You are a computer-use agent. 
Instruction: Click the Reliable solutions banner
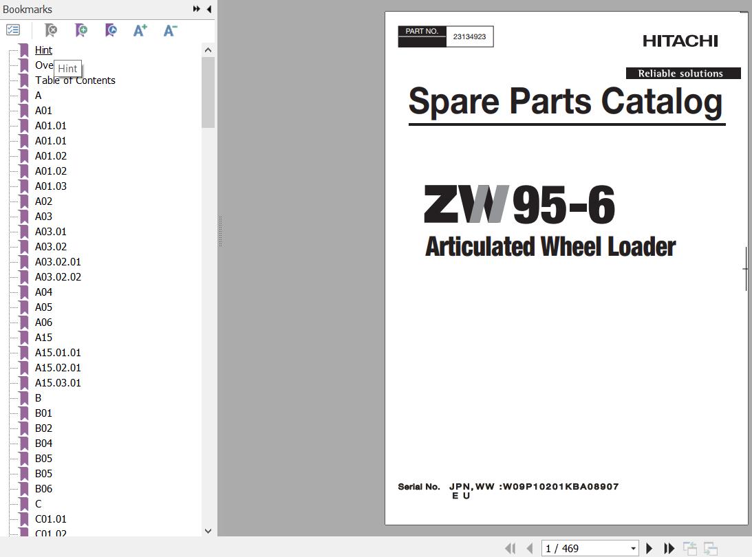(x=683, y=74)
